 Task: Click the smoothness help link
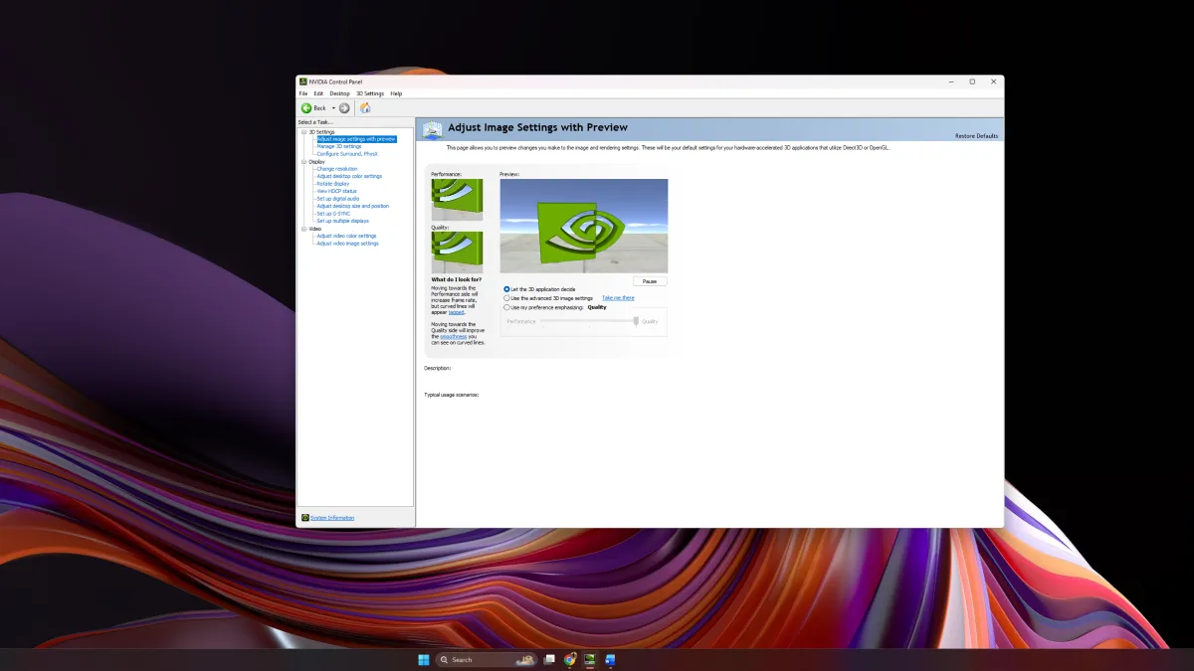[455, 336]
